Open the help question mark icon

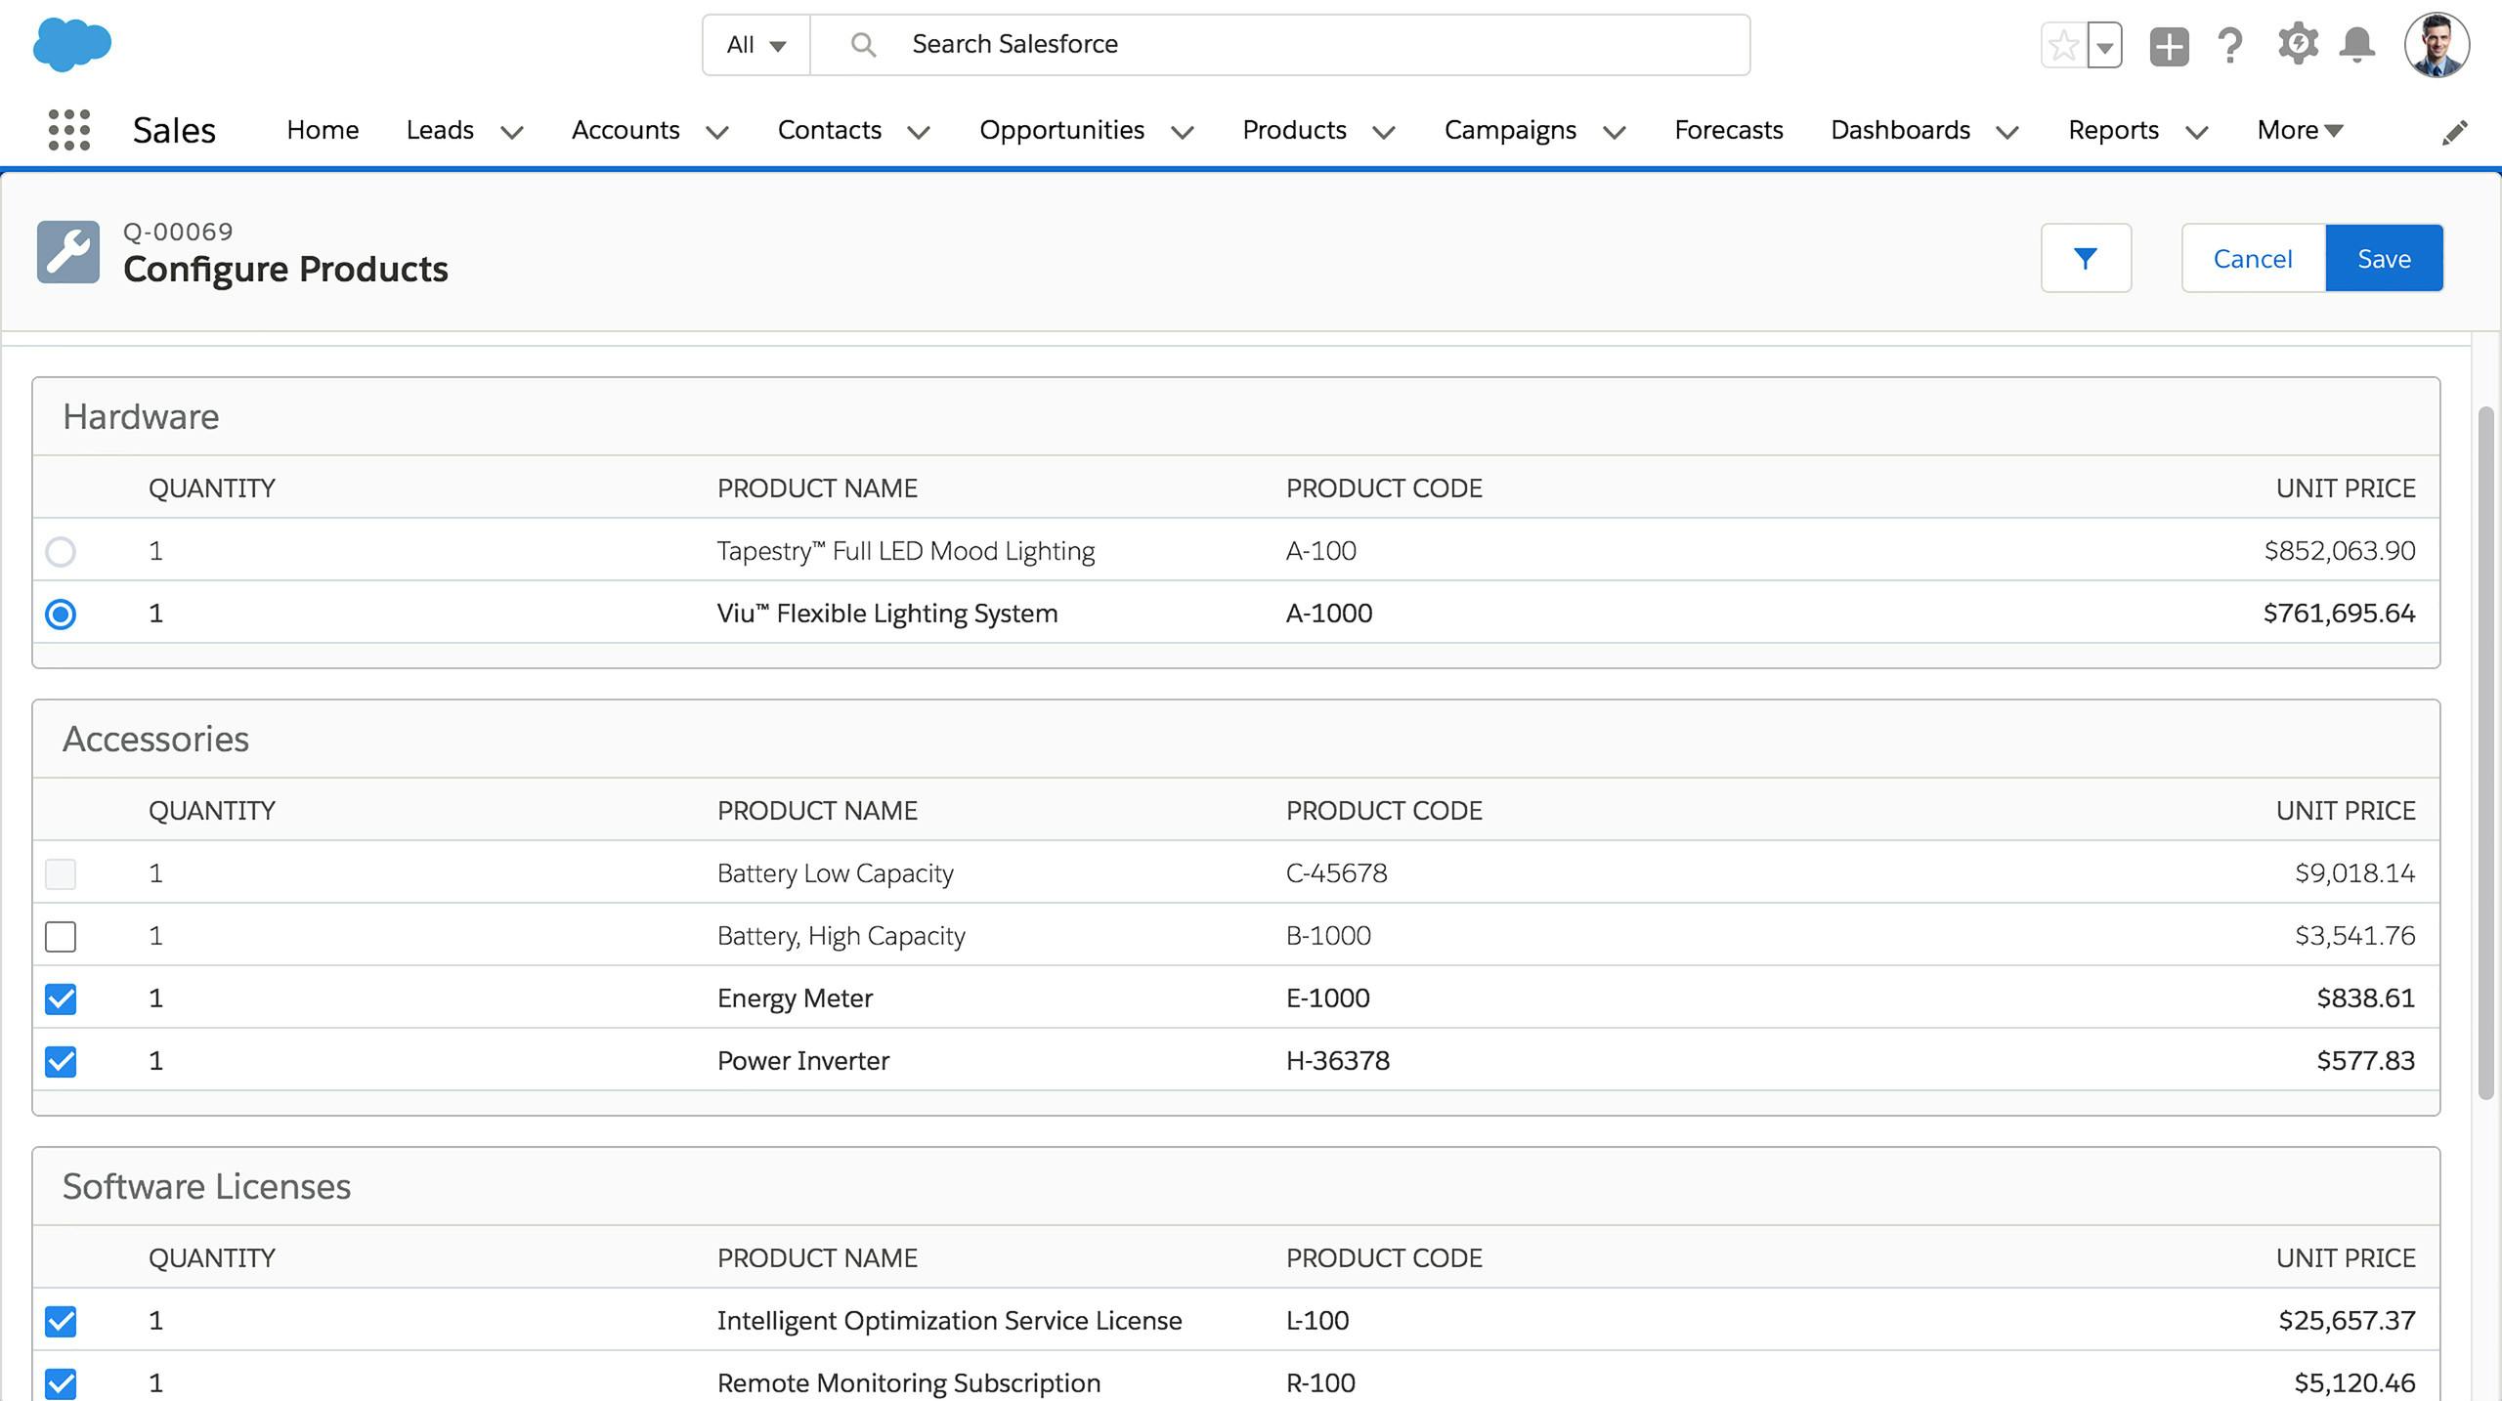pyautogui.click(x=2230, y=46)
